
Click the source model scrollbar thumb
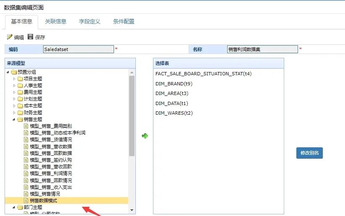click(132, 116)
